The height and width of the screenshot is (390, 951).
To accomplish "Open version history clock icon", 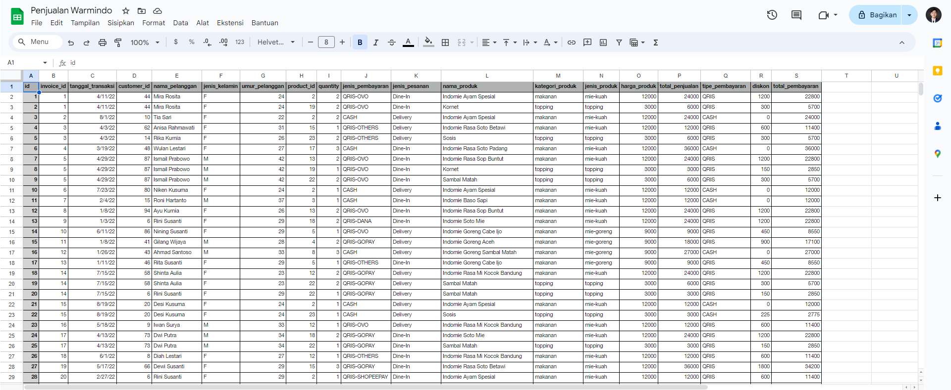I will [772, 15].
